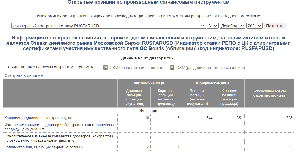The image size is (295, 152).
Task: Click the Фьючерс section row
Action: (x=148, y=111)
